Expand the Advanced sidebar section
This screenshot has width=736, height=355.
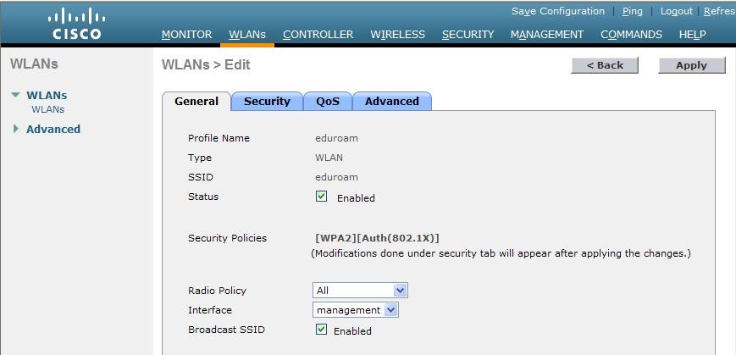[x=16, y=129]
